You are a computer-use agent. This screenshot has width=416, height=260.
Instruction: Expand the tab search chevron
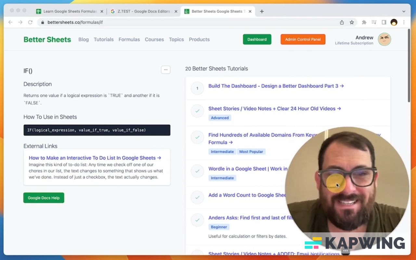(404, 11)
